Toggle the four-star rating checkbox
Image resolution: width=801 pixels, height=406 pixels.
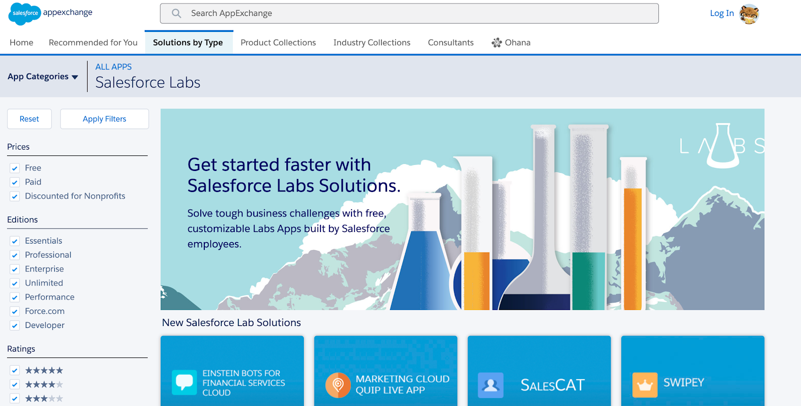click(15, 384)
